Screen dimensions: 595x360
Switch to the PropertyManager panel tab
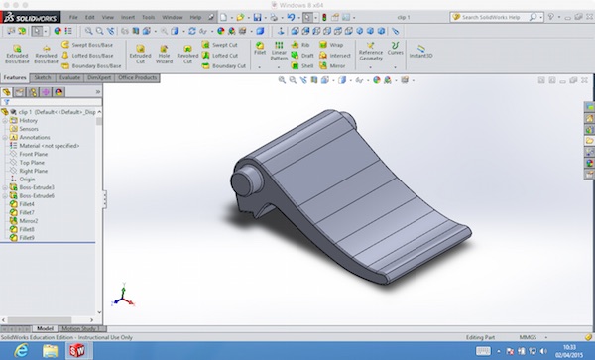click(20, 92)
